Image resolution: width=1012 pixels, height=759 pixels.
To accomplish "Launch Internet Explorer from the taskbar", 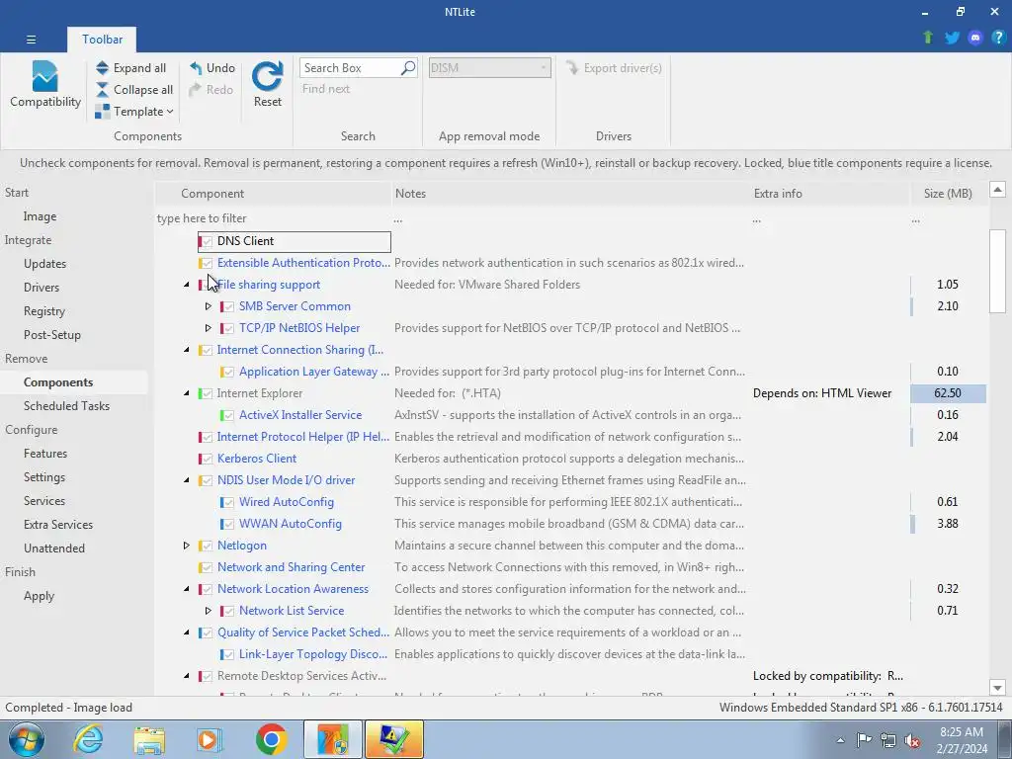I will 88,739.
